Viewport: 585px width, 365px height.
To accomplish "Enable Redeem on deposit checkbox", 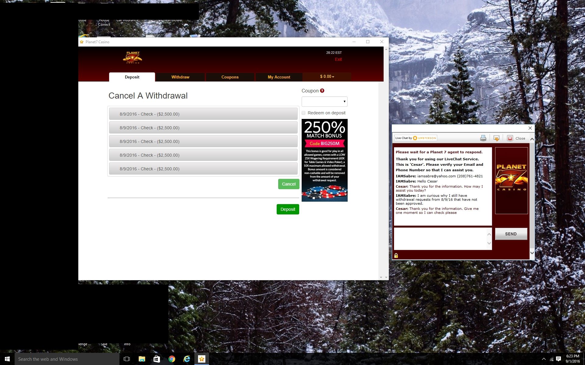I will pos(303,113).
